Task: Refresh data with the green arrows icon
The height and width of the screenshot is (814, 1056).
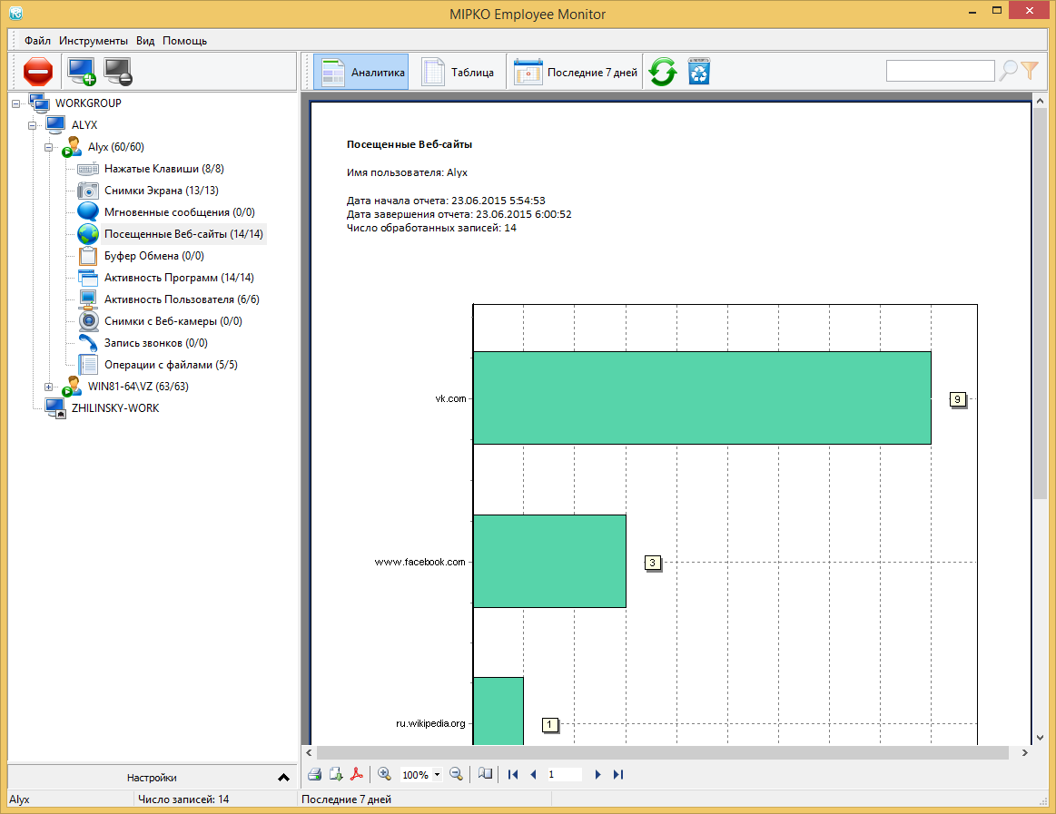Action: coord(663,72)
